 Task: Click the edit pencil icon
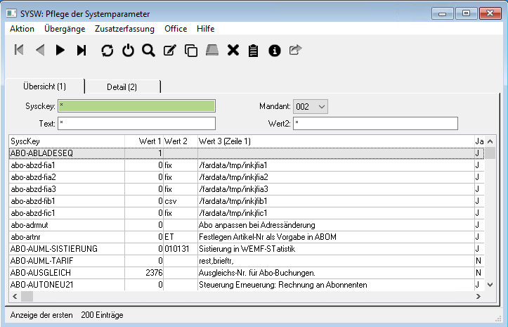click(x=169, y=50)
